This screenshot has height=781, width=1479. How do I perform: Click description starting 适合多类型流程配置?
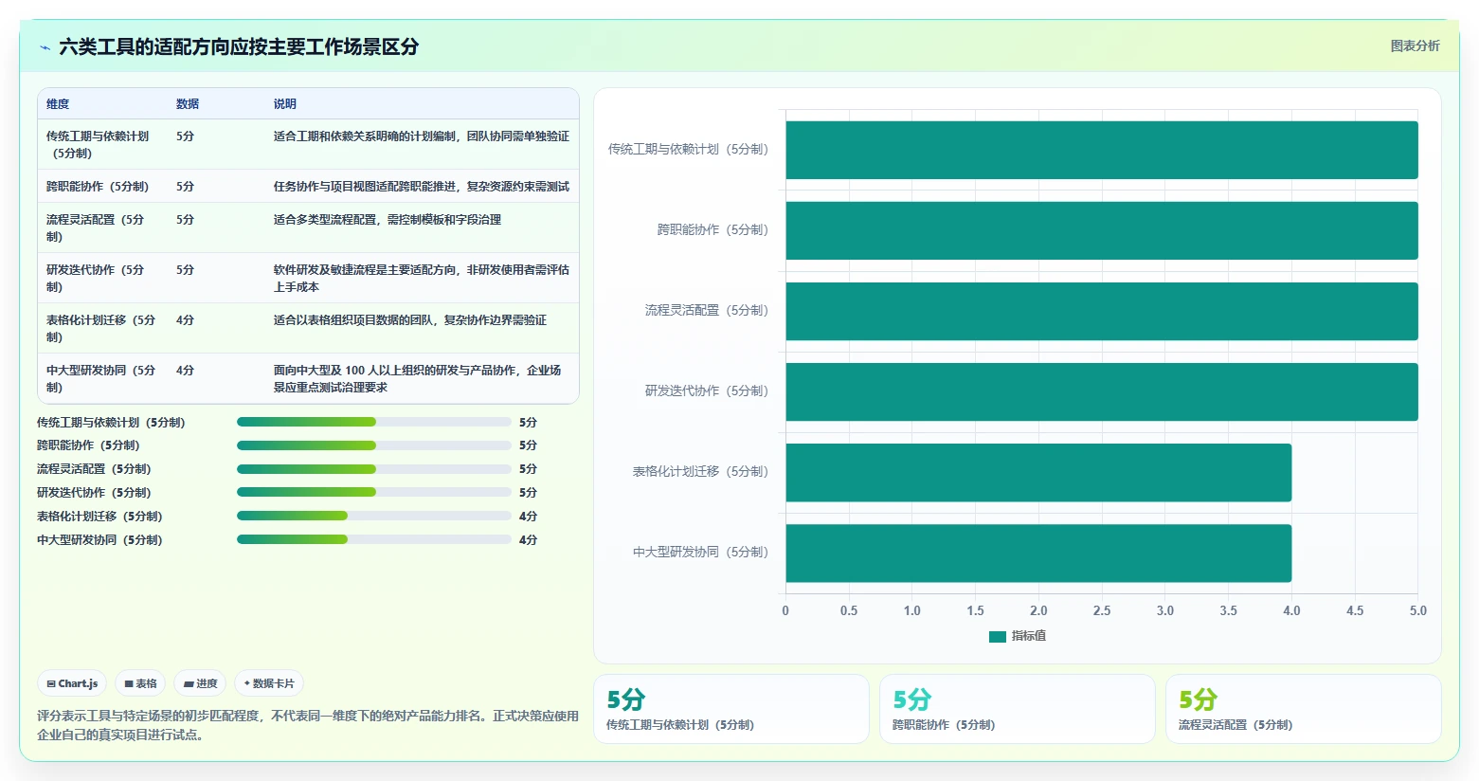(388, 220)
